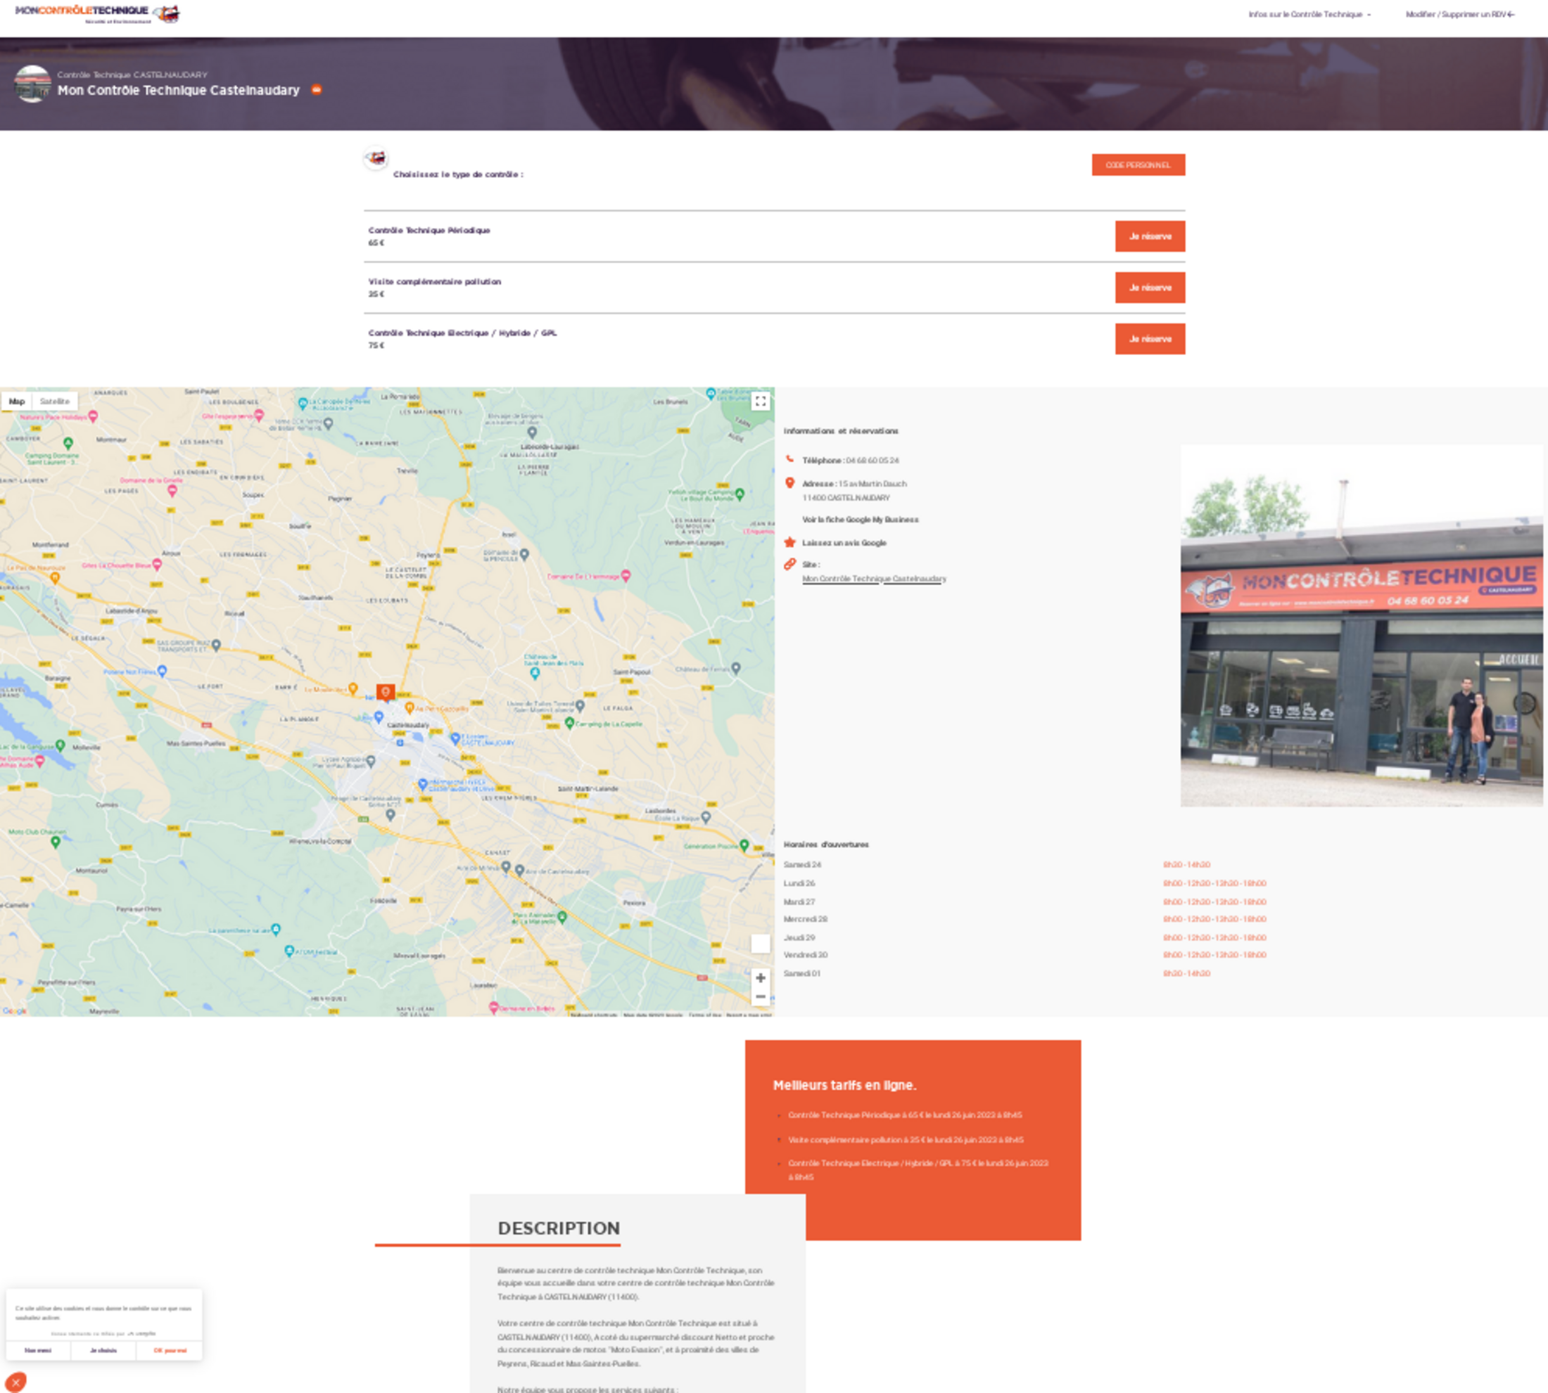Toggle fullscreen view of the map

(760, 401)
